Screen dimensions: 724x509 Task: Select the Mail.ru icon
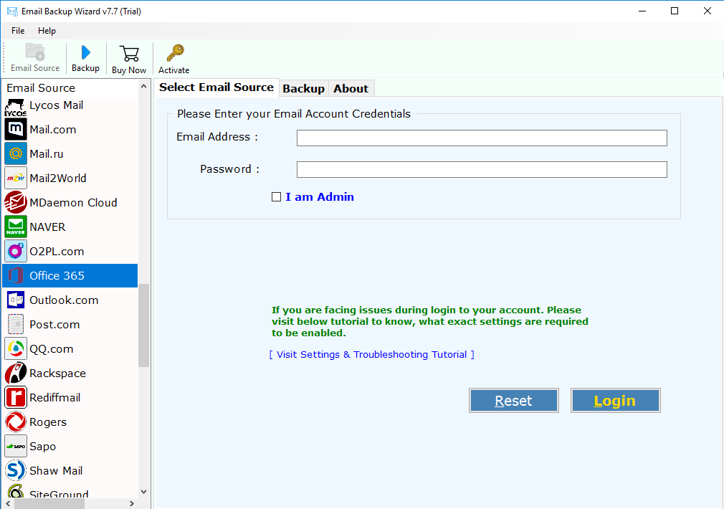(x=16, y=154)
